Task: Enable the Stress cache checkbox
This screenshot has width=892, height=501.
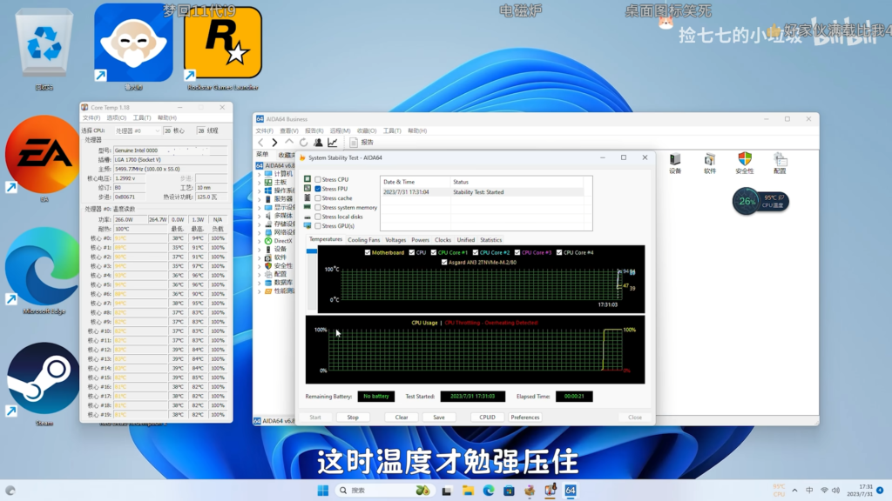Action: pyautogui.click(x=318, y=198)
